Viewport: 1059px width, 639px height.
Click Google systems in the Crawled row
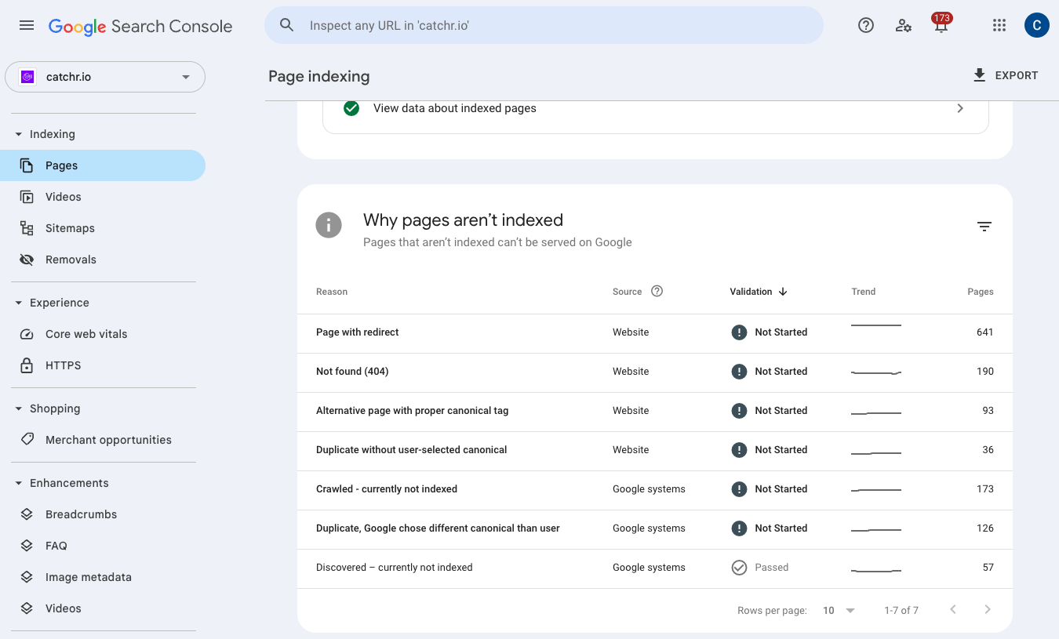point(649,489)
